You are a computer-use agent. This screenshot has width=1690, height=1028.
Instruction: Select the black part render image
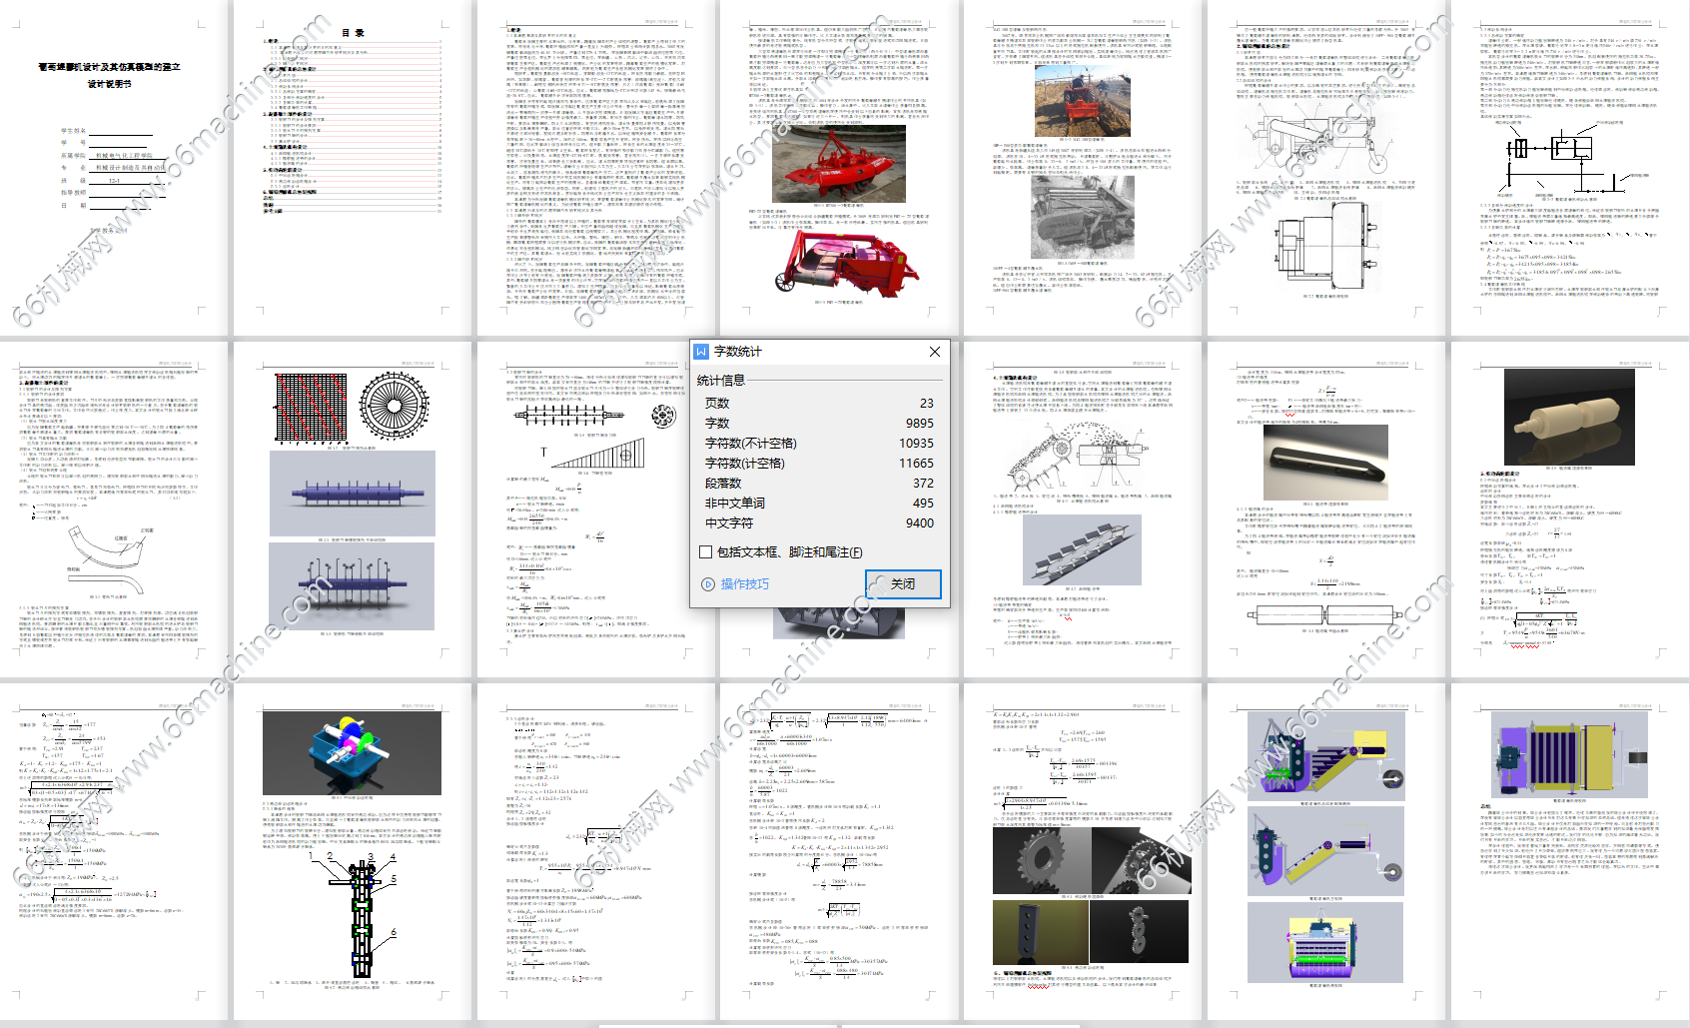click(1324, 462)
